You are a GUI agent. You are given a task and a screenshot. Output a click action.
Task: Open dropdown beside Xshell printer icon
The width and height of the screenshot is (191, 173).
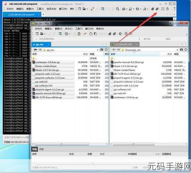click(127, 9)
